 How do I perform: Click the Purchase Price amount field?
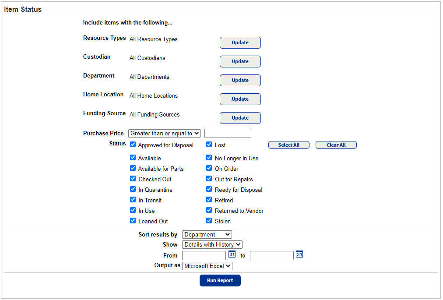228,133
